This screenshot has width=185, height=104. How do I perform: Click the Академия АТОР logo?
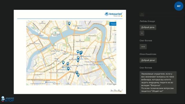[7, 99]
